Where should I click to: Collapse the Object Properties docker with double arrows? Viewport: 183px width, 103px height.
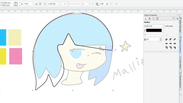178,15
